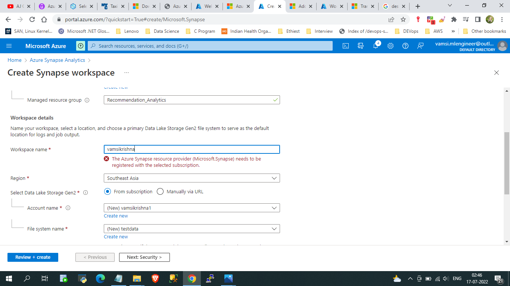Share this page from the address bar
Screen dimensions: 510x286
[391, 19]
